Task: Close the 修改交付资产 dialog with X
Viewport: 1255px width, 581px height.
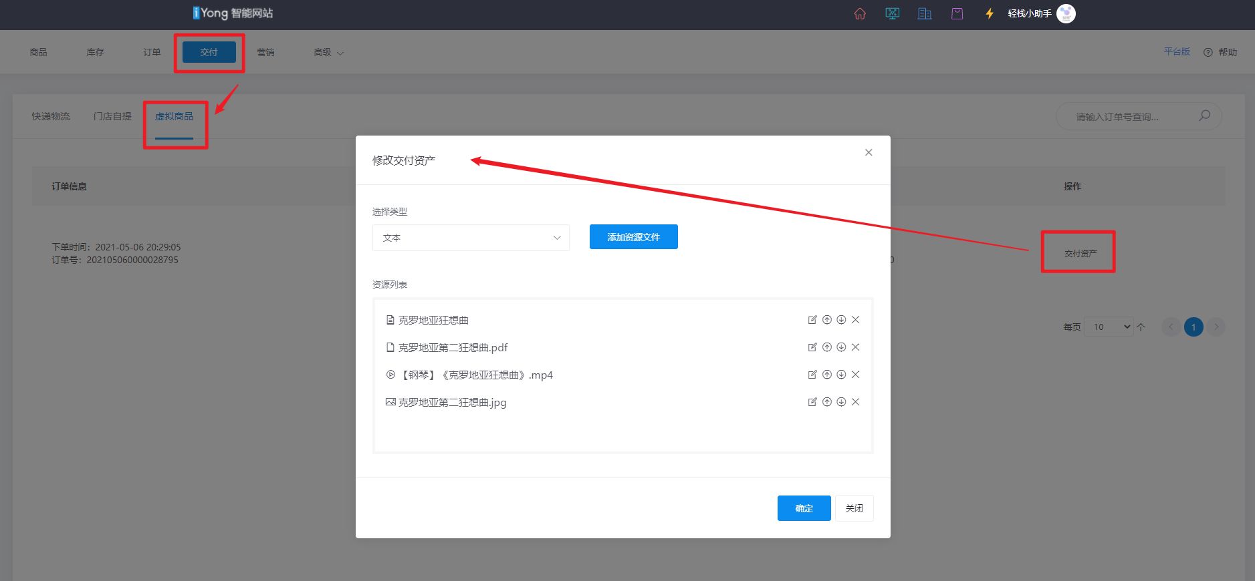Action: pos(869,152)
